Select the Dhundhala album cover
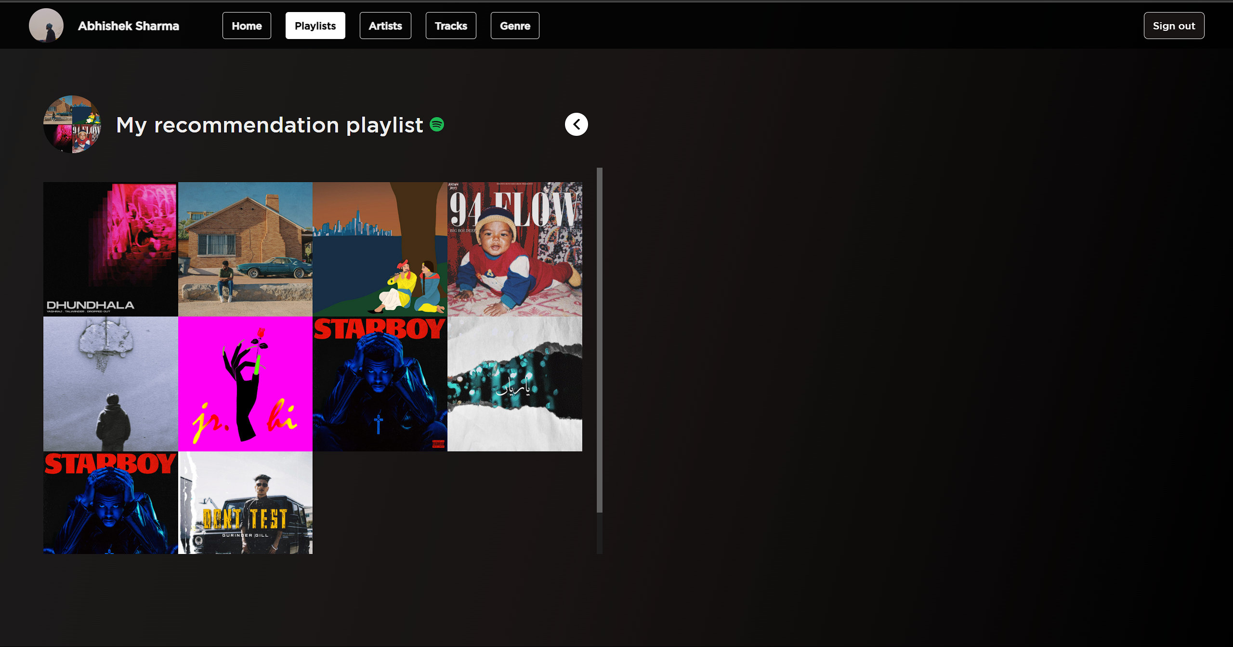 [111, 249]
